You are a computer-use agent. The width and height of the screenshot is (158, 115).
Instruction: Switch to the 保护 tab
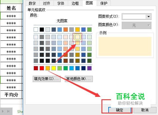104,3
